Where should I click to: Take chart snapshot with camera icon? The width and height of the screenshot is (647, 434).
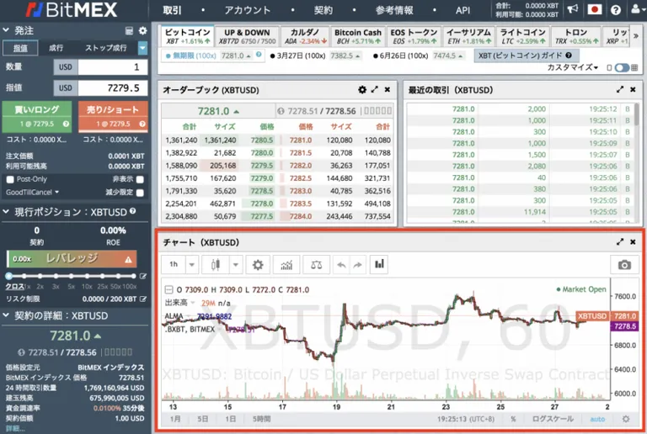(624, 265)
